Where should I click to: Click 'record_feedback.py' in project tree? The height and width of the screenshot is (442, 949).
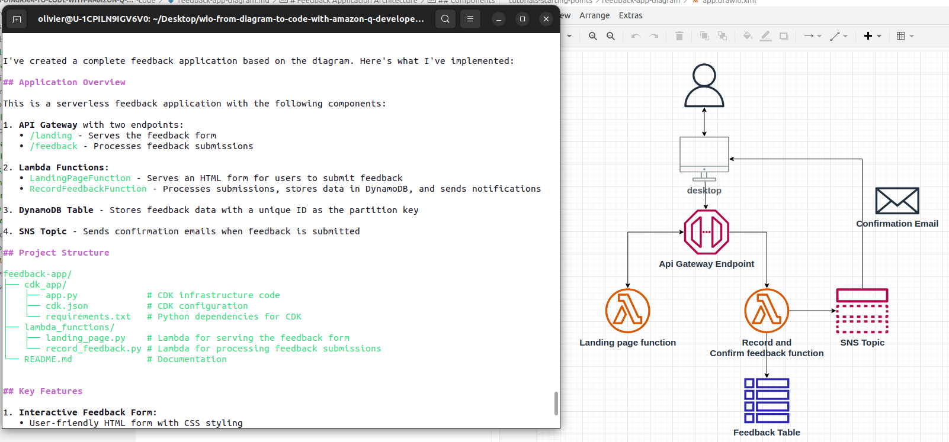[x=94, y=349]
